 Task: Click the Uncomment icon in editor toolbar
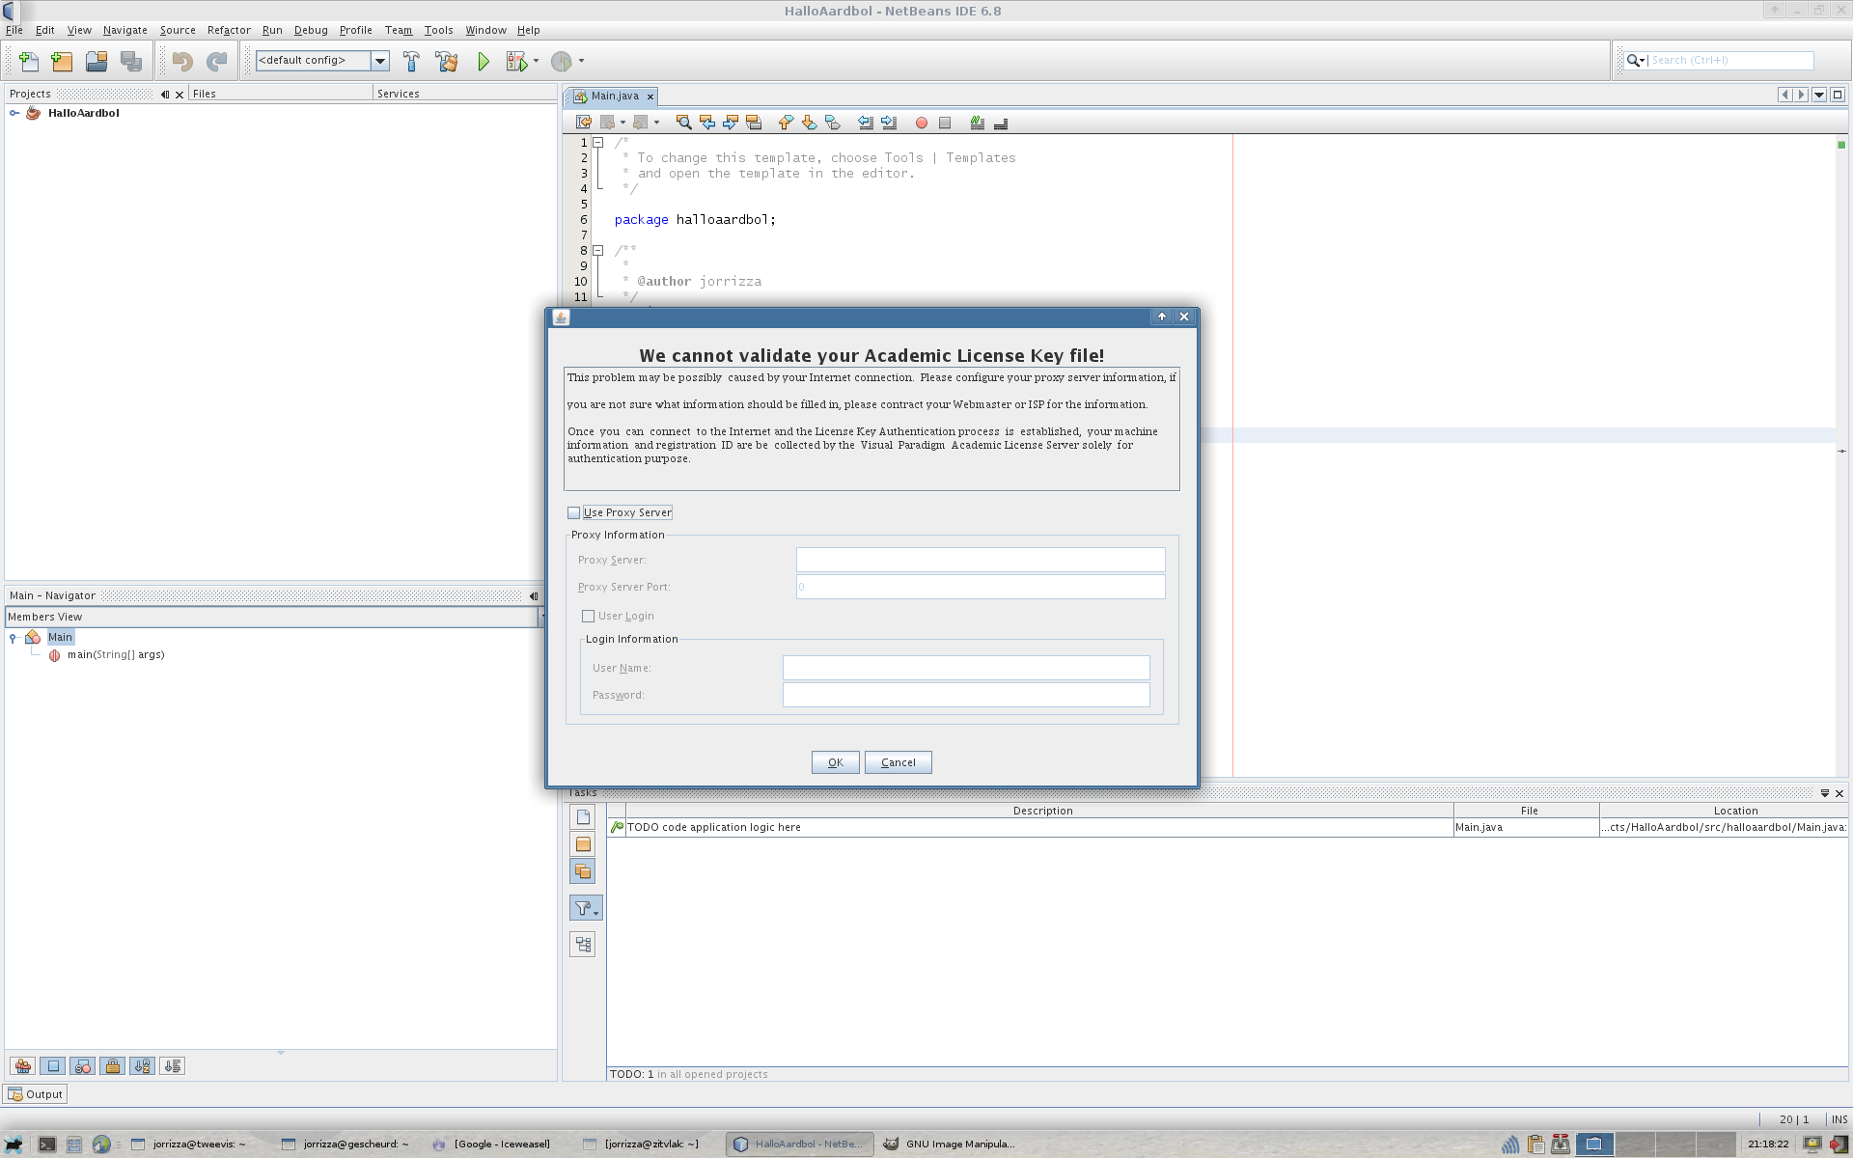tap(1001, 123)
